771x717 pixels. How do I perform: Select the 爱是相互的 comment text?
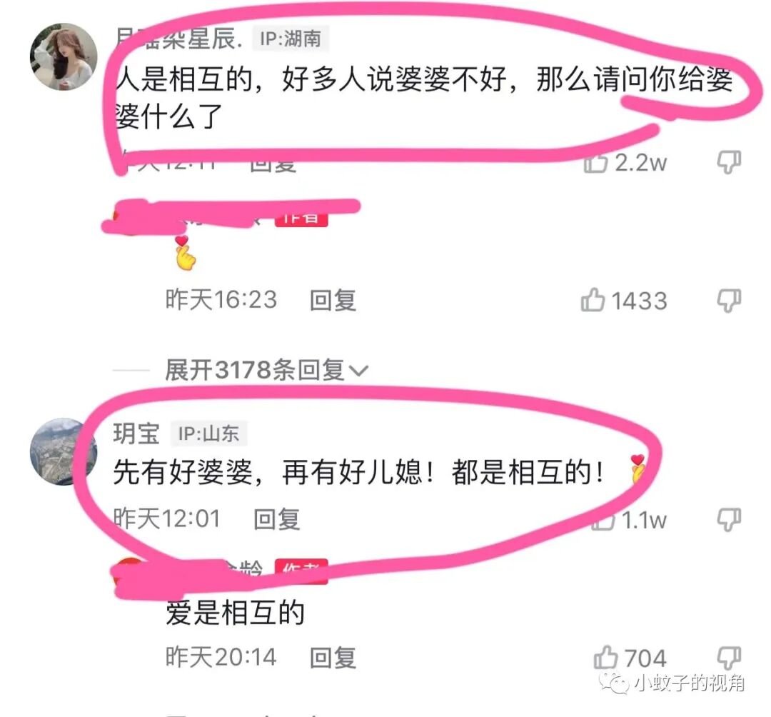coord(235,612)
